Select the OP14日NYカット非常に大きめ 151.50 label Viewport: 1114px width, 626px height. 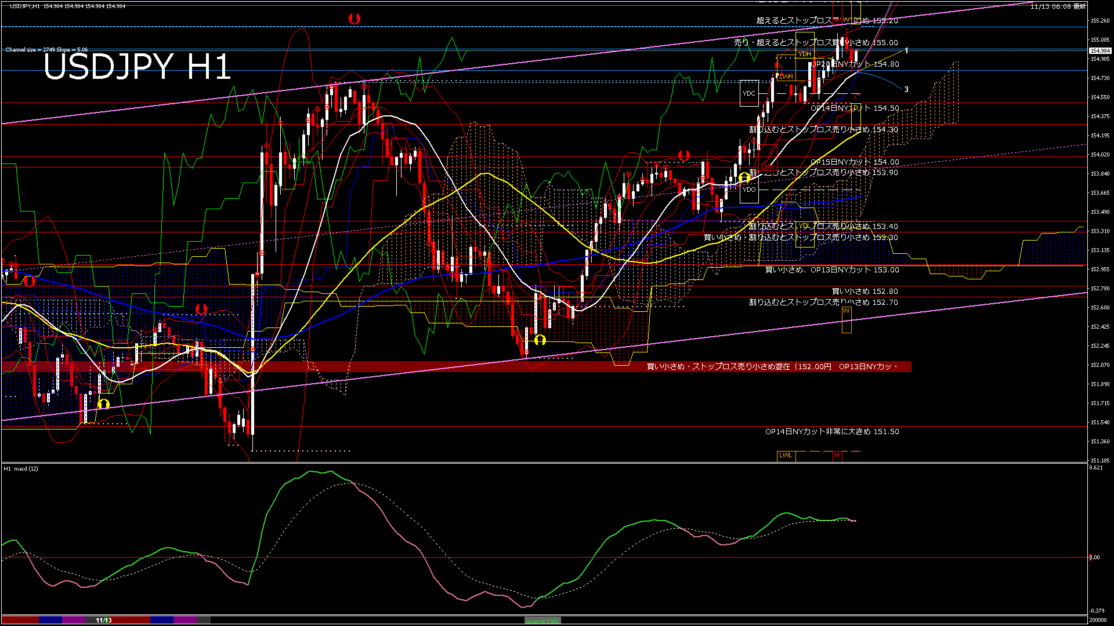tap(831, 432)
